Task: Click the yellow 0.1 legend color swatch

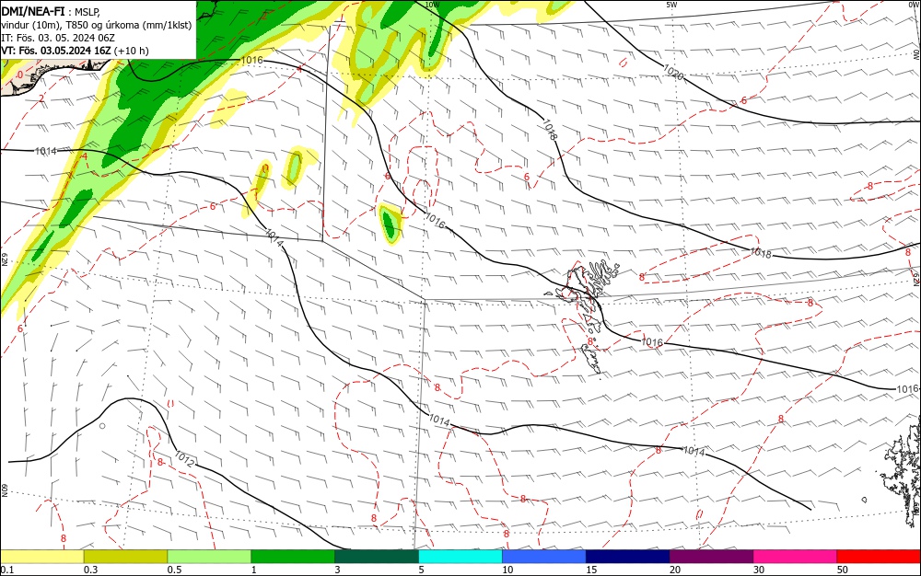Action: (42, 557)
